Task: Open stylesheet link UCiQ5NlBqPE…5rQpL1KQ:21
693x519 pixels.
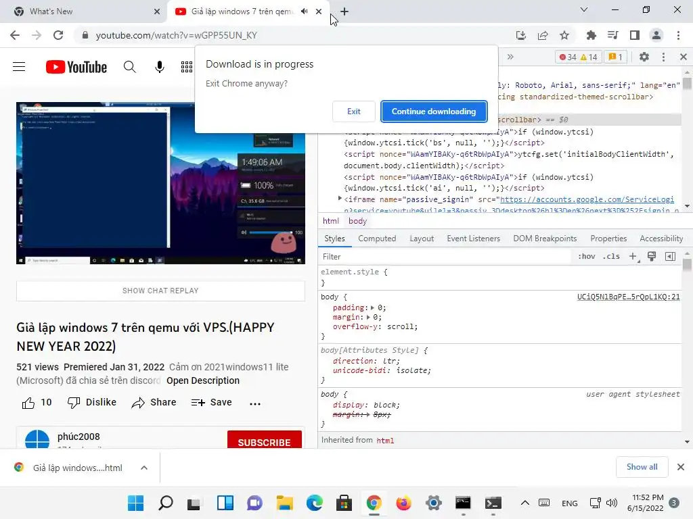Action: 629,297
